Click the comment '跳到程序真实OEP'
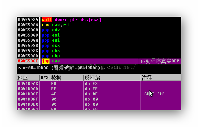Image resolution: width=198 pixels, height=127 pixels. pos(160,61)
